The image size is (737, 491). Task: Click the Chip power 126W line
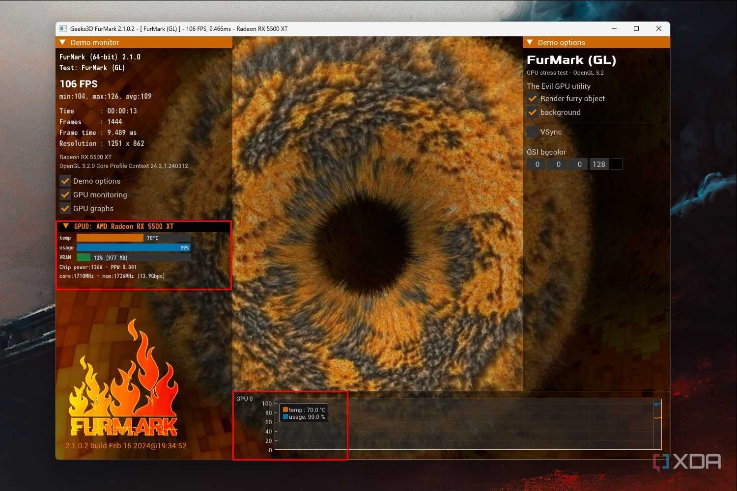click(x=98, y=267)
